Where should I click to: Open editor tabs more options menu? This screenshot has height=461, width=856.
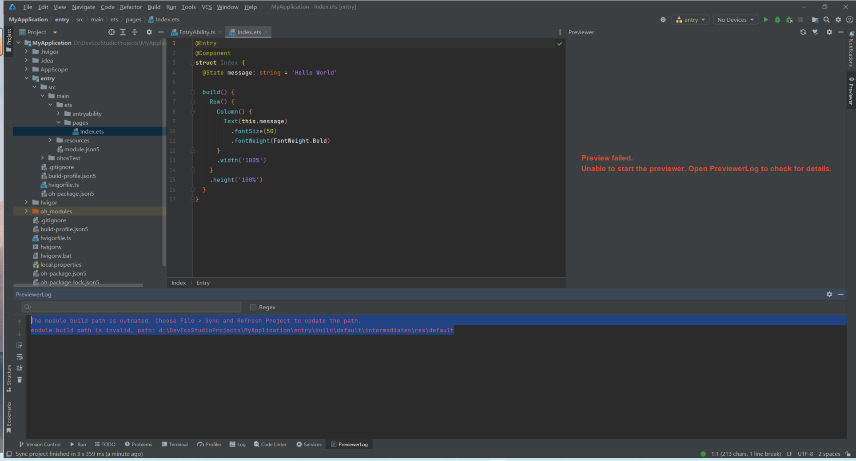click(x=560, y=32)
